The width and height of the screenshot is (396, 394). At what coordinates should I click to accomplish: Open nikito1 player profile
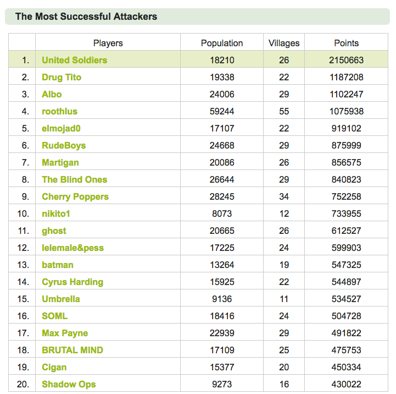coord(56,214)
